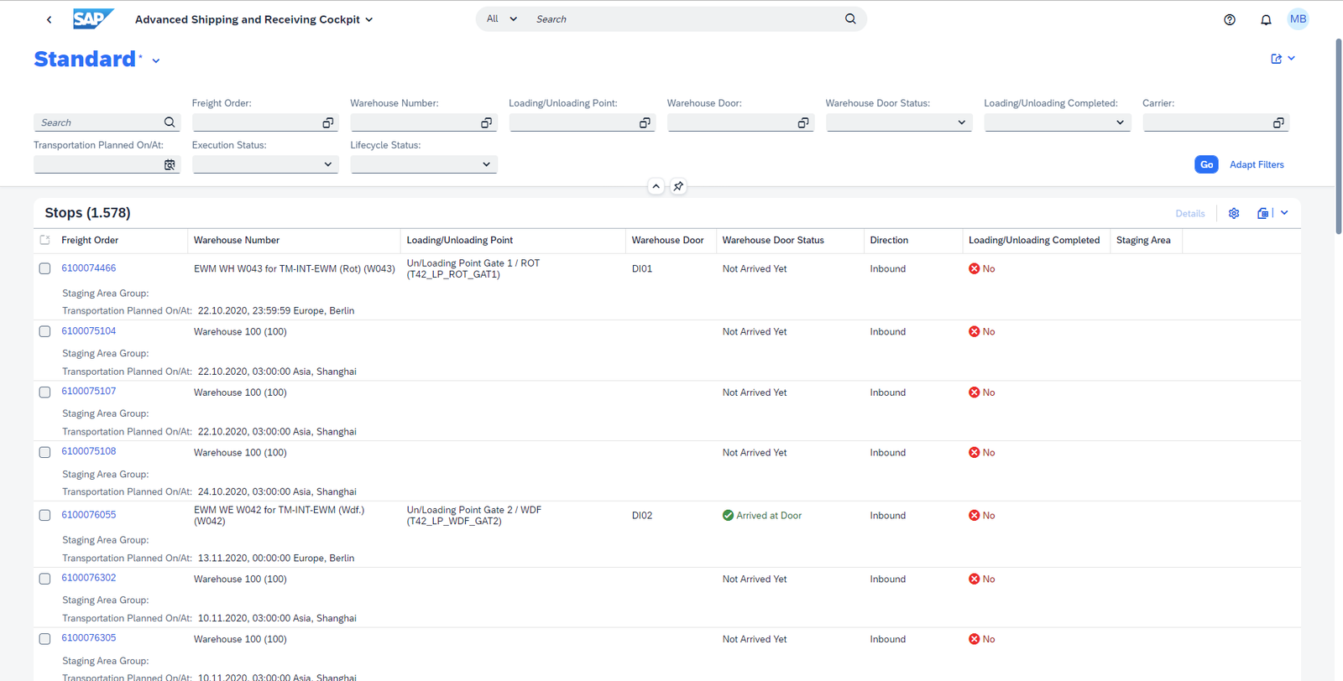Open freight order 6100076302 link
The height and width of the screenshot is (681, 1343).
[89, 578]
